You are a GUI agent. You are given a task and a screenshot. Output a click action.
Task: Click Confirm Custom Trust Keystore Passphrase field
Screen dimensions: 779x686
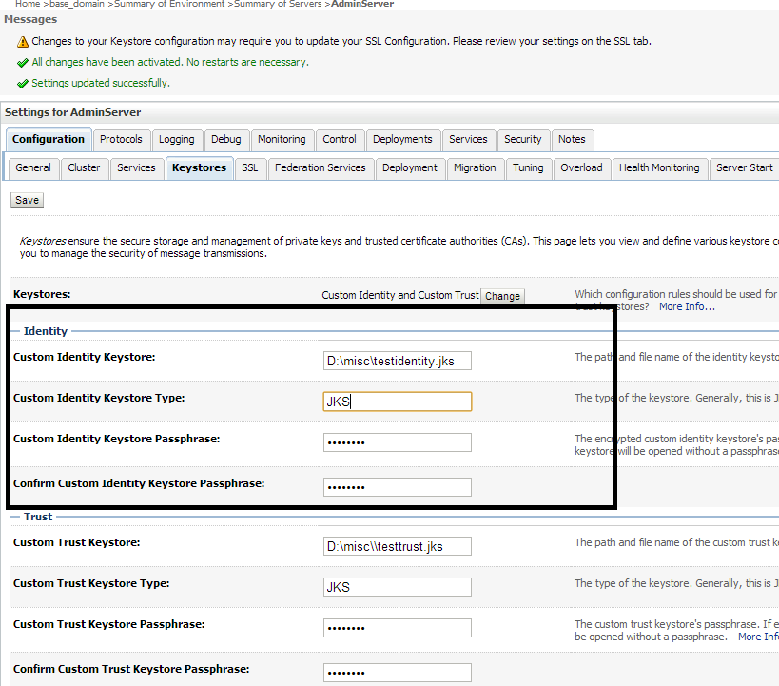[x=397, y=673]
